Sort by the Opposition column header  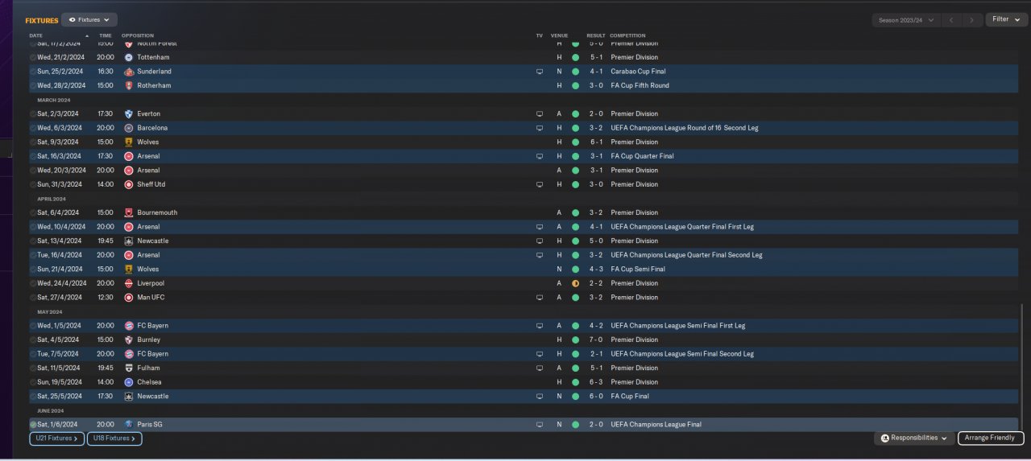point(138,35)
